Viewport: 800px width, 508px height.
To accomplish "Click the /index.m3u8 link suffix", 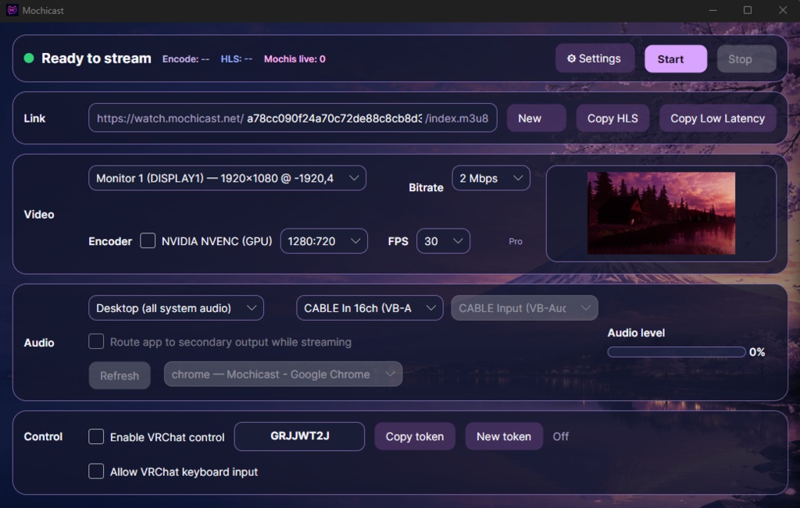I will tap(456, 118).
